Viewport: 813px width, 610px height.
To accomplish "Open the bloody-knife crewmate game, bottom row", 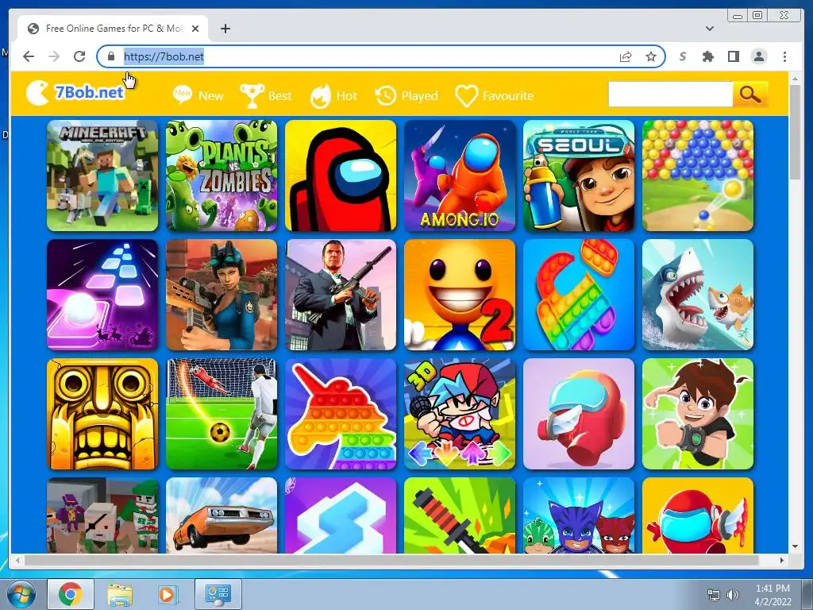I will [x=698, y=515].
